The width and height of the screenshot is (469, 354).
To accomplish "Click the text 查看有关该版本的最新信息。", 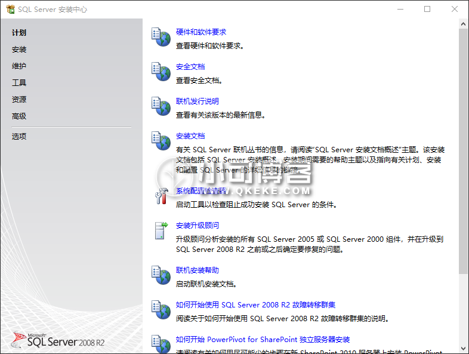I will click(x=221, y=115).
